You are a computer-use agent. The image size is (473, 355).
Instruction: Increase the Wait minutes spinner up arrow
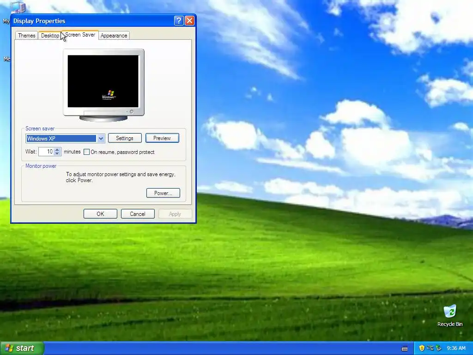pyautogui.click(x=57, y=150)
